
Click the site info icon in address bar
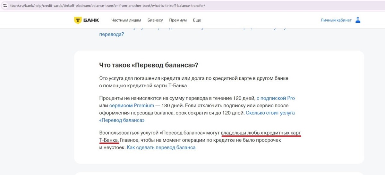(5, 6)
